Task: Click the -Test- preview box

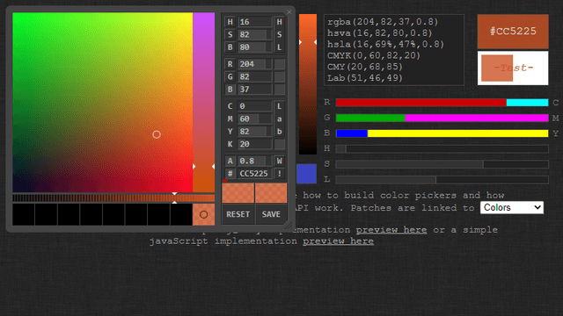Action: [513, 68]
